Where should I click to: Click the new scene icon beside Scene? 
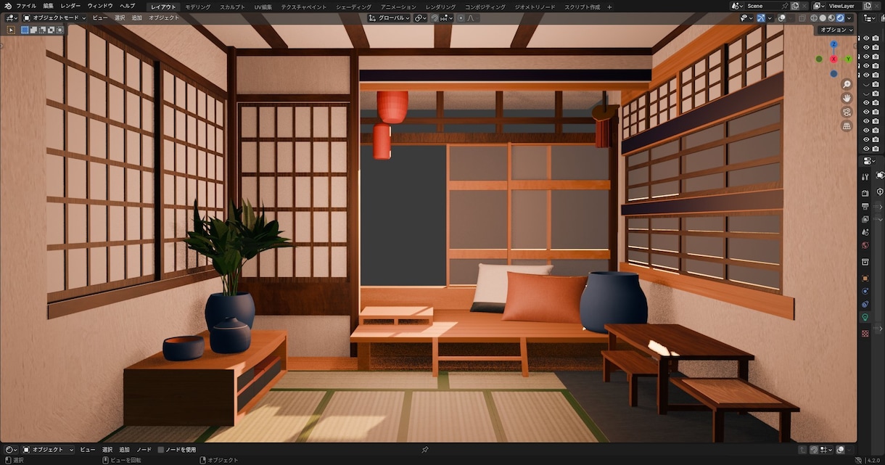pyautogui.click(x=795, y=6)
